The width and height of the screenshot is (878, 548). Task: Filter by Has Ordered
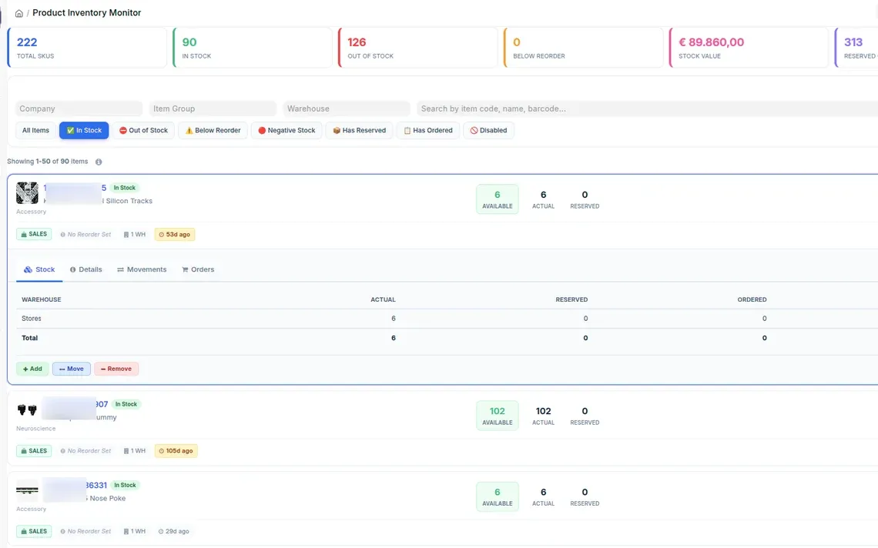(428, 130)
